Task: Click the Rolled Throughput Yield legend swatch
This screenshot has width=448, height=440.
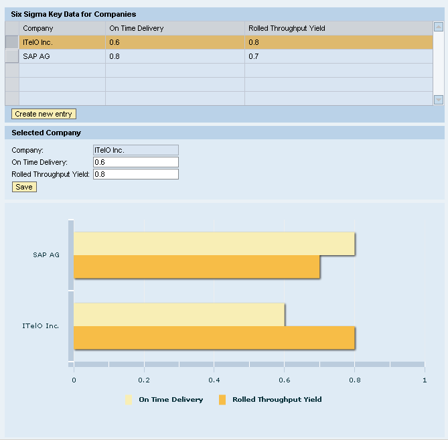Action: pos(223,400)
